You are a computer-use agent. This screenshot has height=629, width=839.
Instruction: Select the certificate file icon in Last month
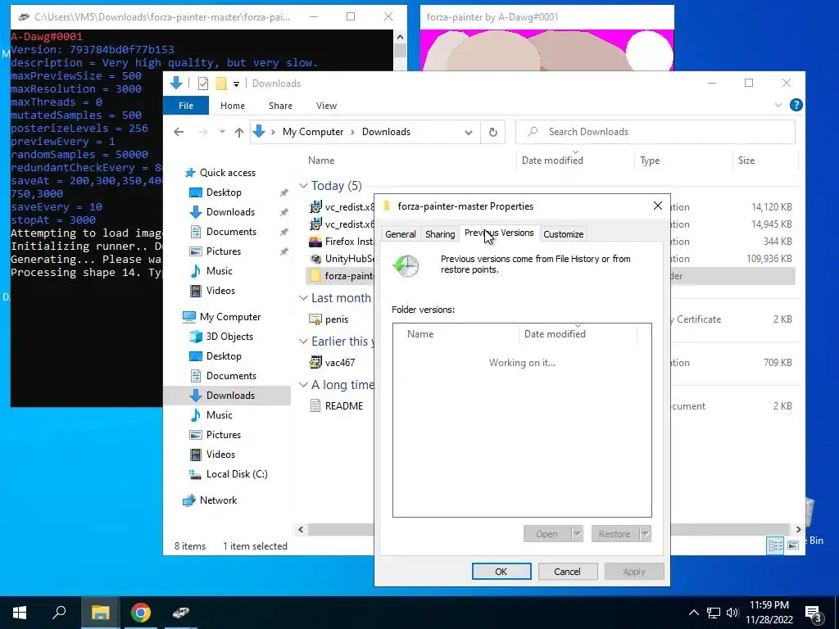[x=315, y=319]
